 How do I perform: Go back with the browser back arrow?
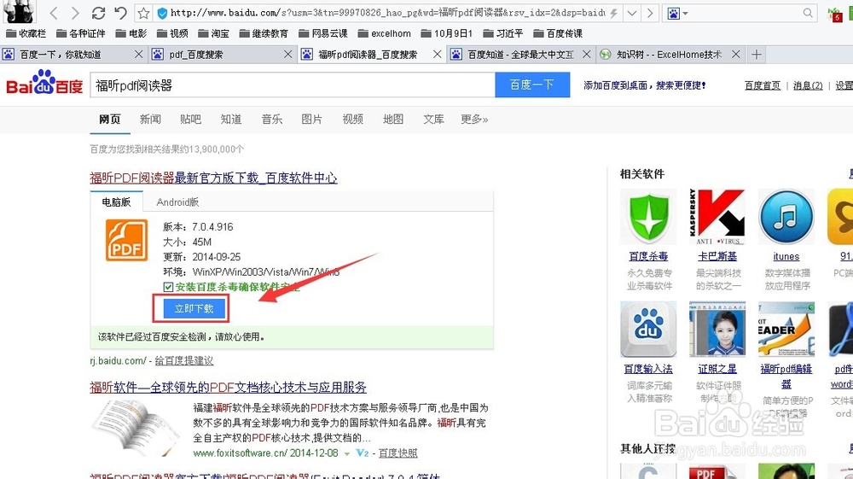click(x=53, y=13)
